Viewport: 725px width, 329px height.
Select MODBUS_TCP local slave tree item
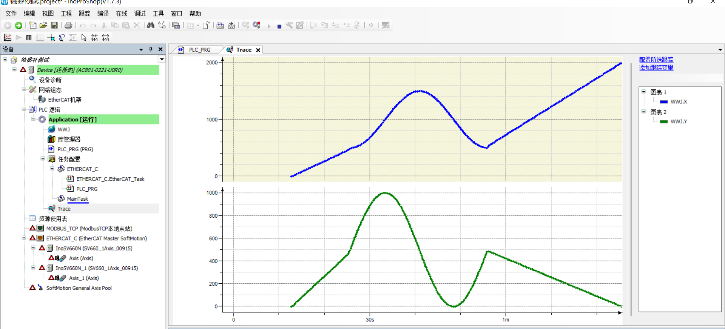pos(89,229)
